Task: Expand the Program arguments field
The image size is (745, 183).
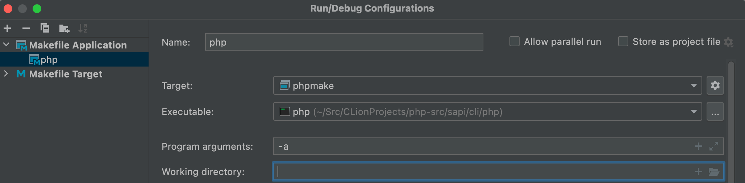Action: 714,146
